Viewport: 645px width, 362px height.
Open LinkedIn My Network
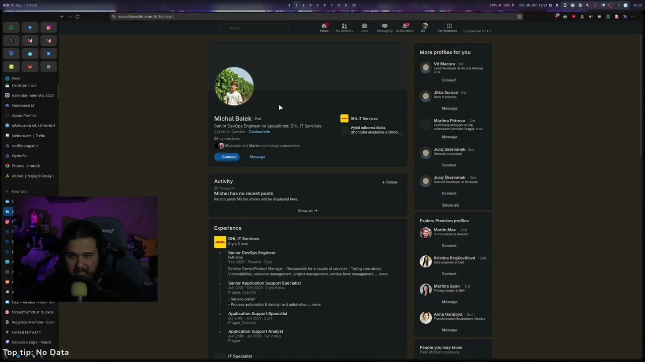[344, 28]
